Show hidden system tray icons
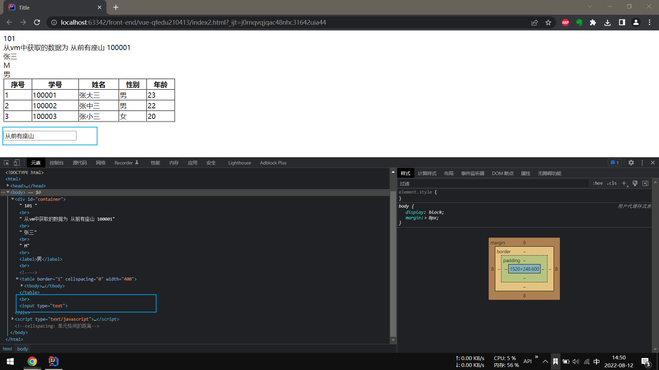This screenshot has width=659, height=370. point(545,361)
